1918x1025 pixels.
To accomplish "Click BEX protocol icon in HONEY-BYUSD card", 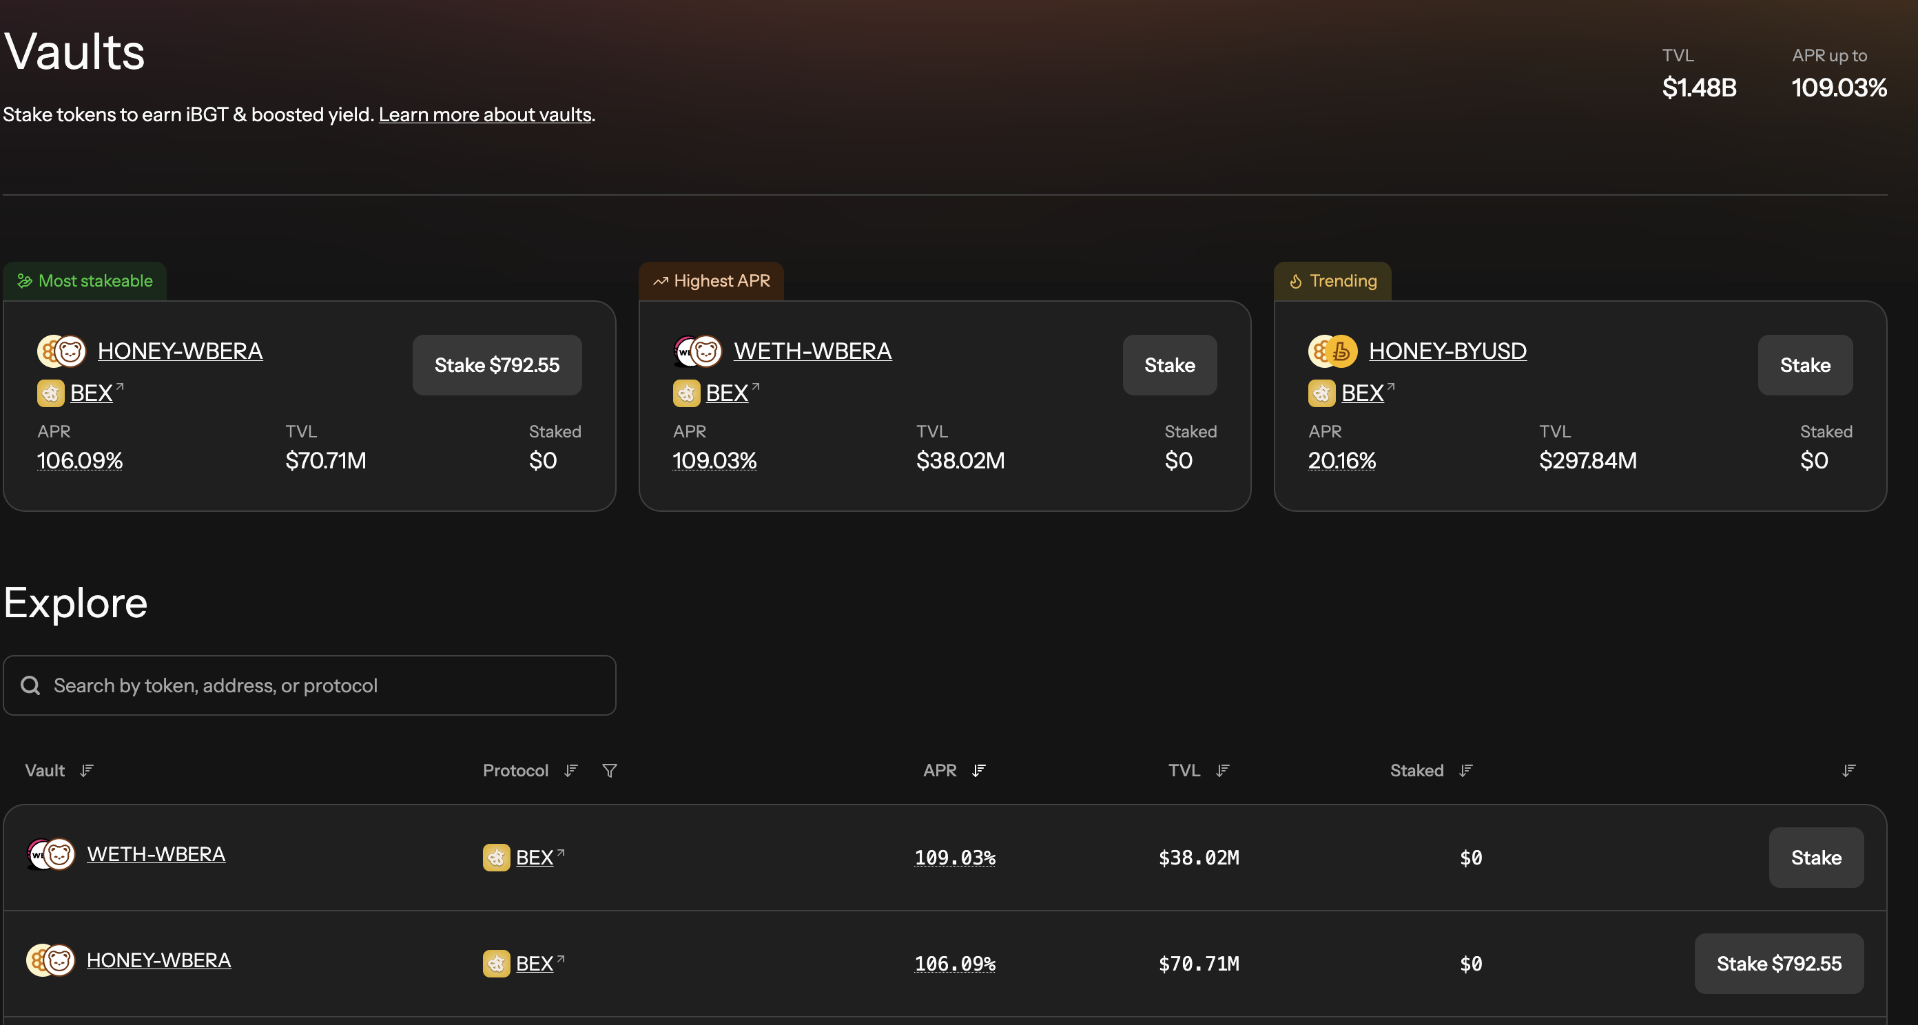I will [1321, 393].
